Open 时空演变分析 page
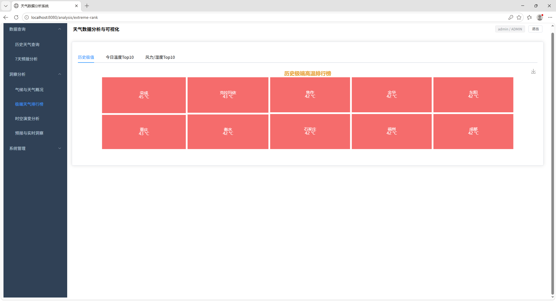Image resolution: width=556 pixels, height=301 pixels. pyautogui.click(x=27, y=119)
